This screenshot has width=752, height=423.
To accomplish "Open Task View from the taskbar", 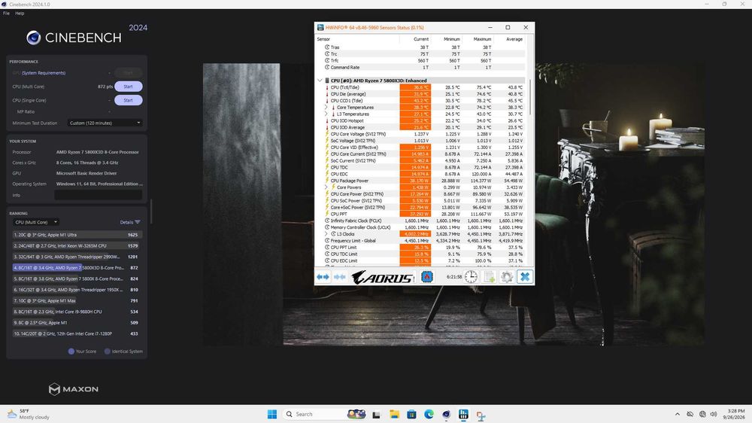I will click(377, 415).
